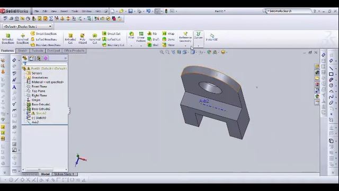The image size is (339, 191).
Task: Select the Mirror feature
Action: [168, 45]
